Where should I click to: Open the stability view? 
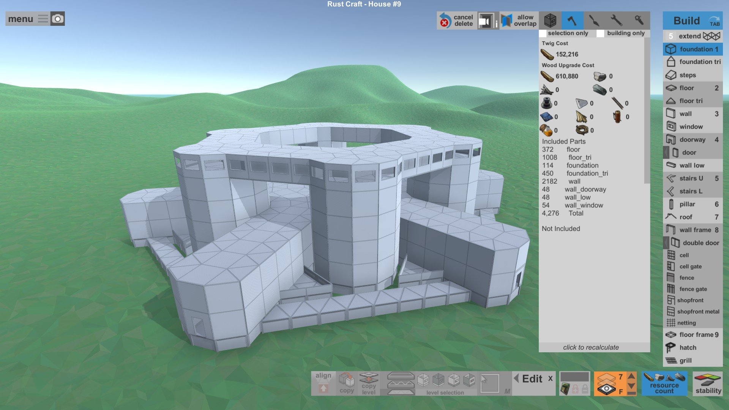point(708,384)
